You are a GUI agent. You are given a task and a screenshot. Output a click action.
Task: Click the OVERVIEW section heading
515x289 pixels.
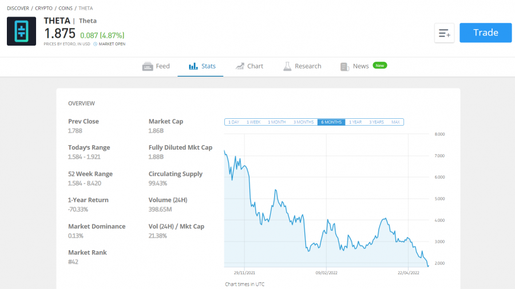tap(81, 103)
